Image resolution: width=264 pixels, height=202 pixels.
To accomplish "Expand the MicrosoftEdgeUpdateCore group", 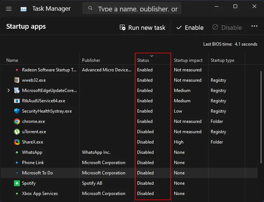I will tap(8, 91).
